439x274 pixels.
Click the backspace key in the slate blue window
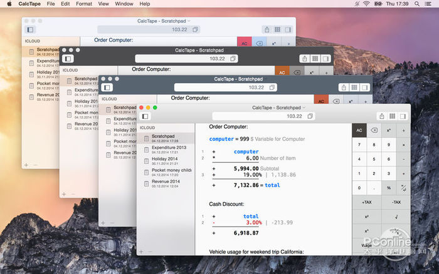pyautogui.click(x=336, y=101)
